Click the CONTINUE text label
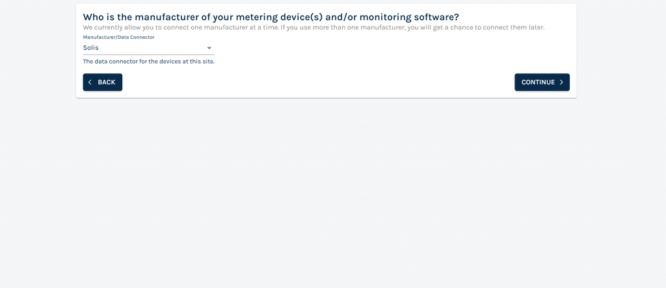666x288 pixels. point(538,82)
